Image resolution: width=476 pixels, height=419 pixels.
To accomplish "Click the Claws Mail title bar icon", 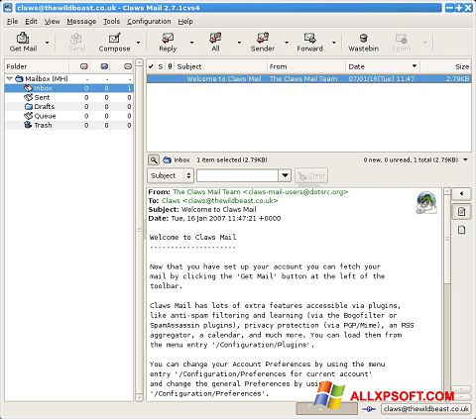I will (x=8, y=8).
